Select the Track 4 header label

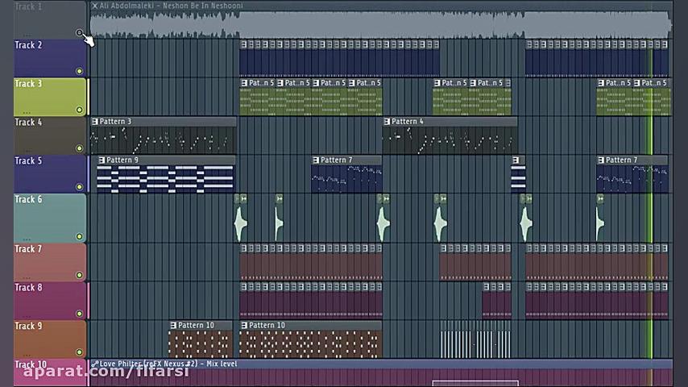click(x=28, y=122)
